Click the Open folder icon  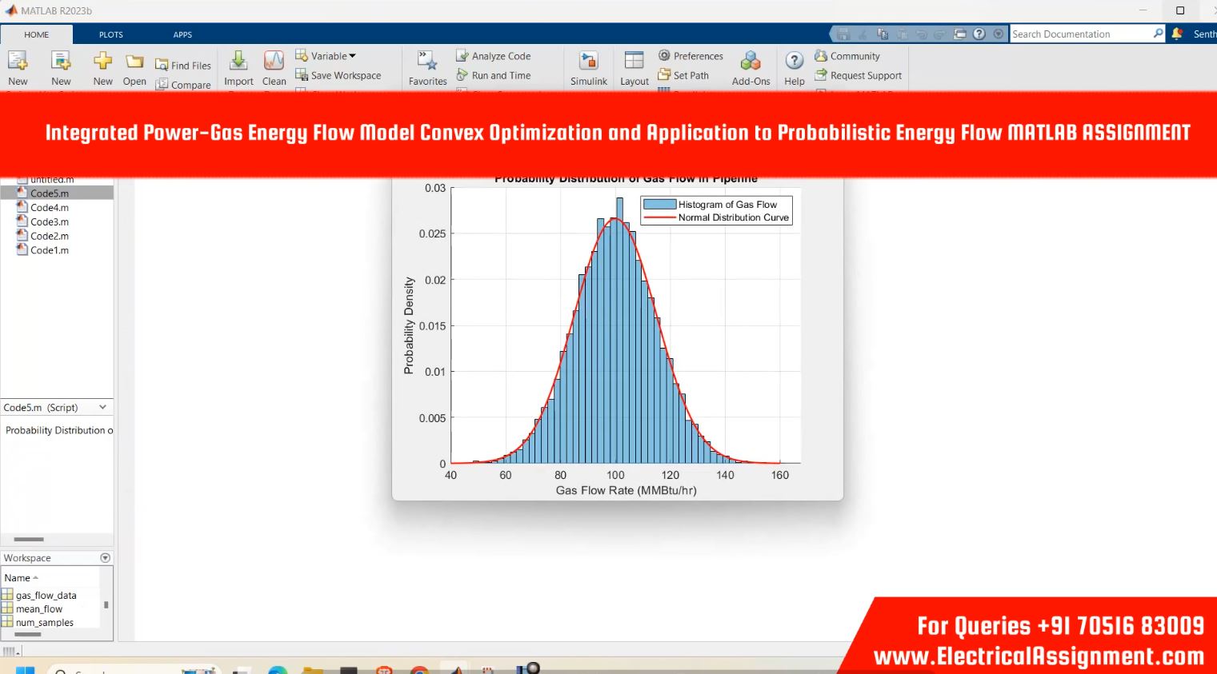tap(134, 62)
